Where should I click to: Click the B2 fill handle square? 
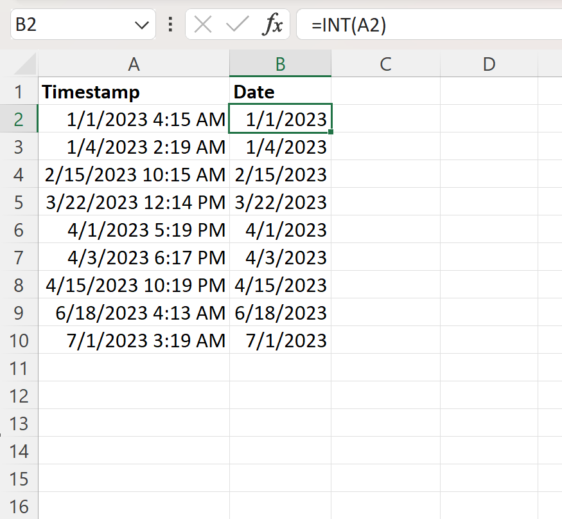[x=330, y=131]
